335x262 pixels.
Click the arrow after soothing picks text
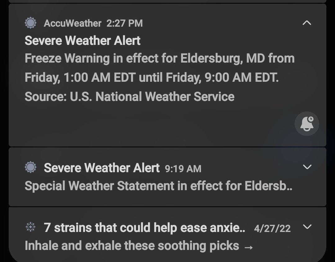click(248, 247)
